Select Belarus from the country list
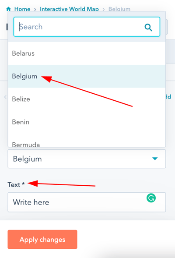Screen dimensions: 175x258 [87, 53]
